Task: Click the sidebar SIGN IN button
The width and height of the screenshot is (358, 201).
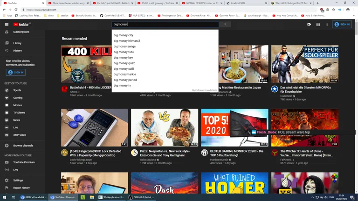Action: [x=16, y=73]
